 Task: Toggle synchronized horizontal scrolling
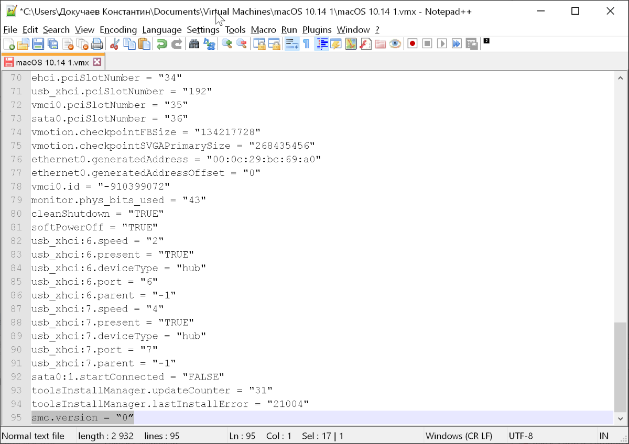coord(274,44)
